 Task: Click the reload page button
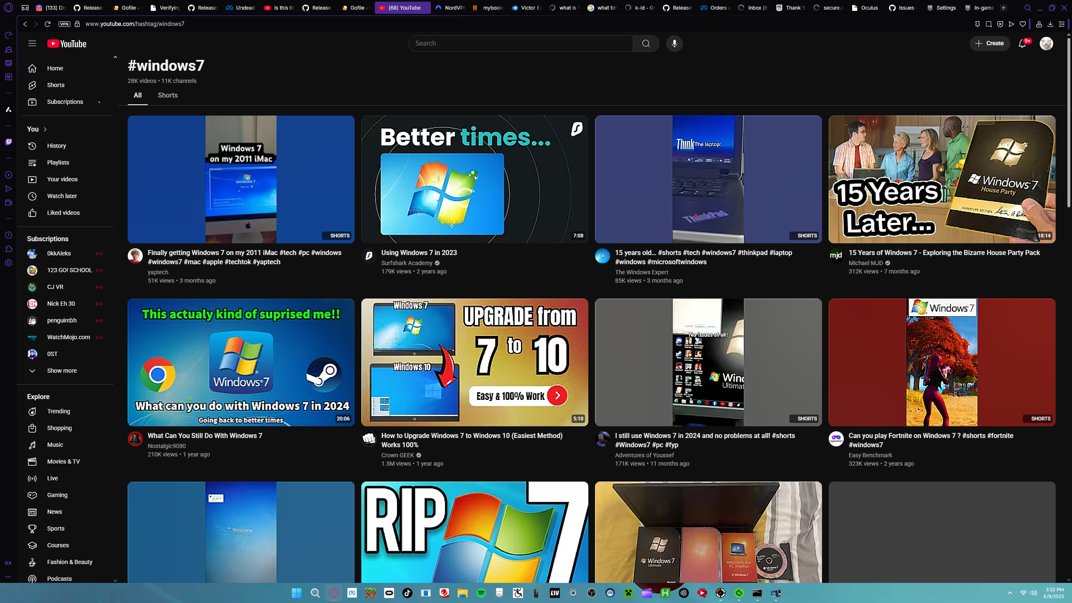47,24
